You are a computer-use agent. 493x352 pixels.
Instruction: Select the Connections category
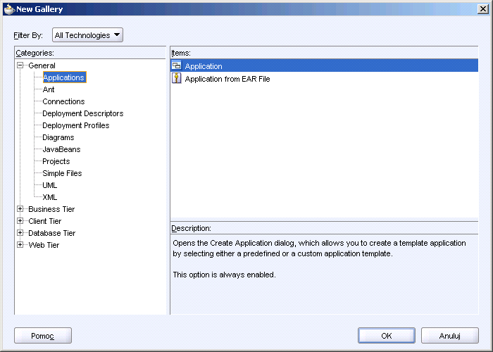pos(63,101)
